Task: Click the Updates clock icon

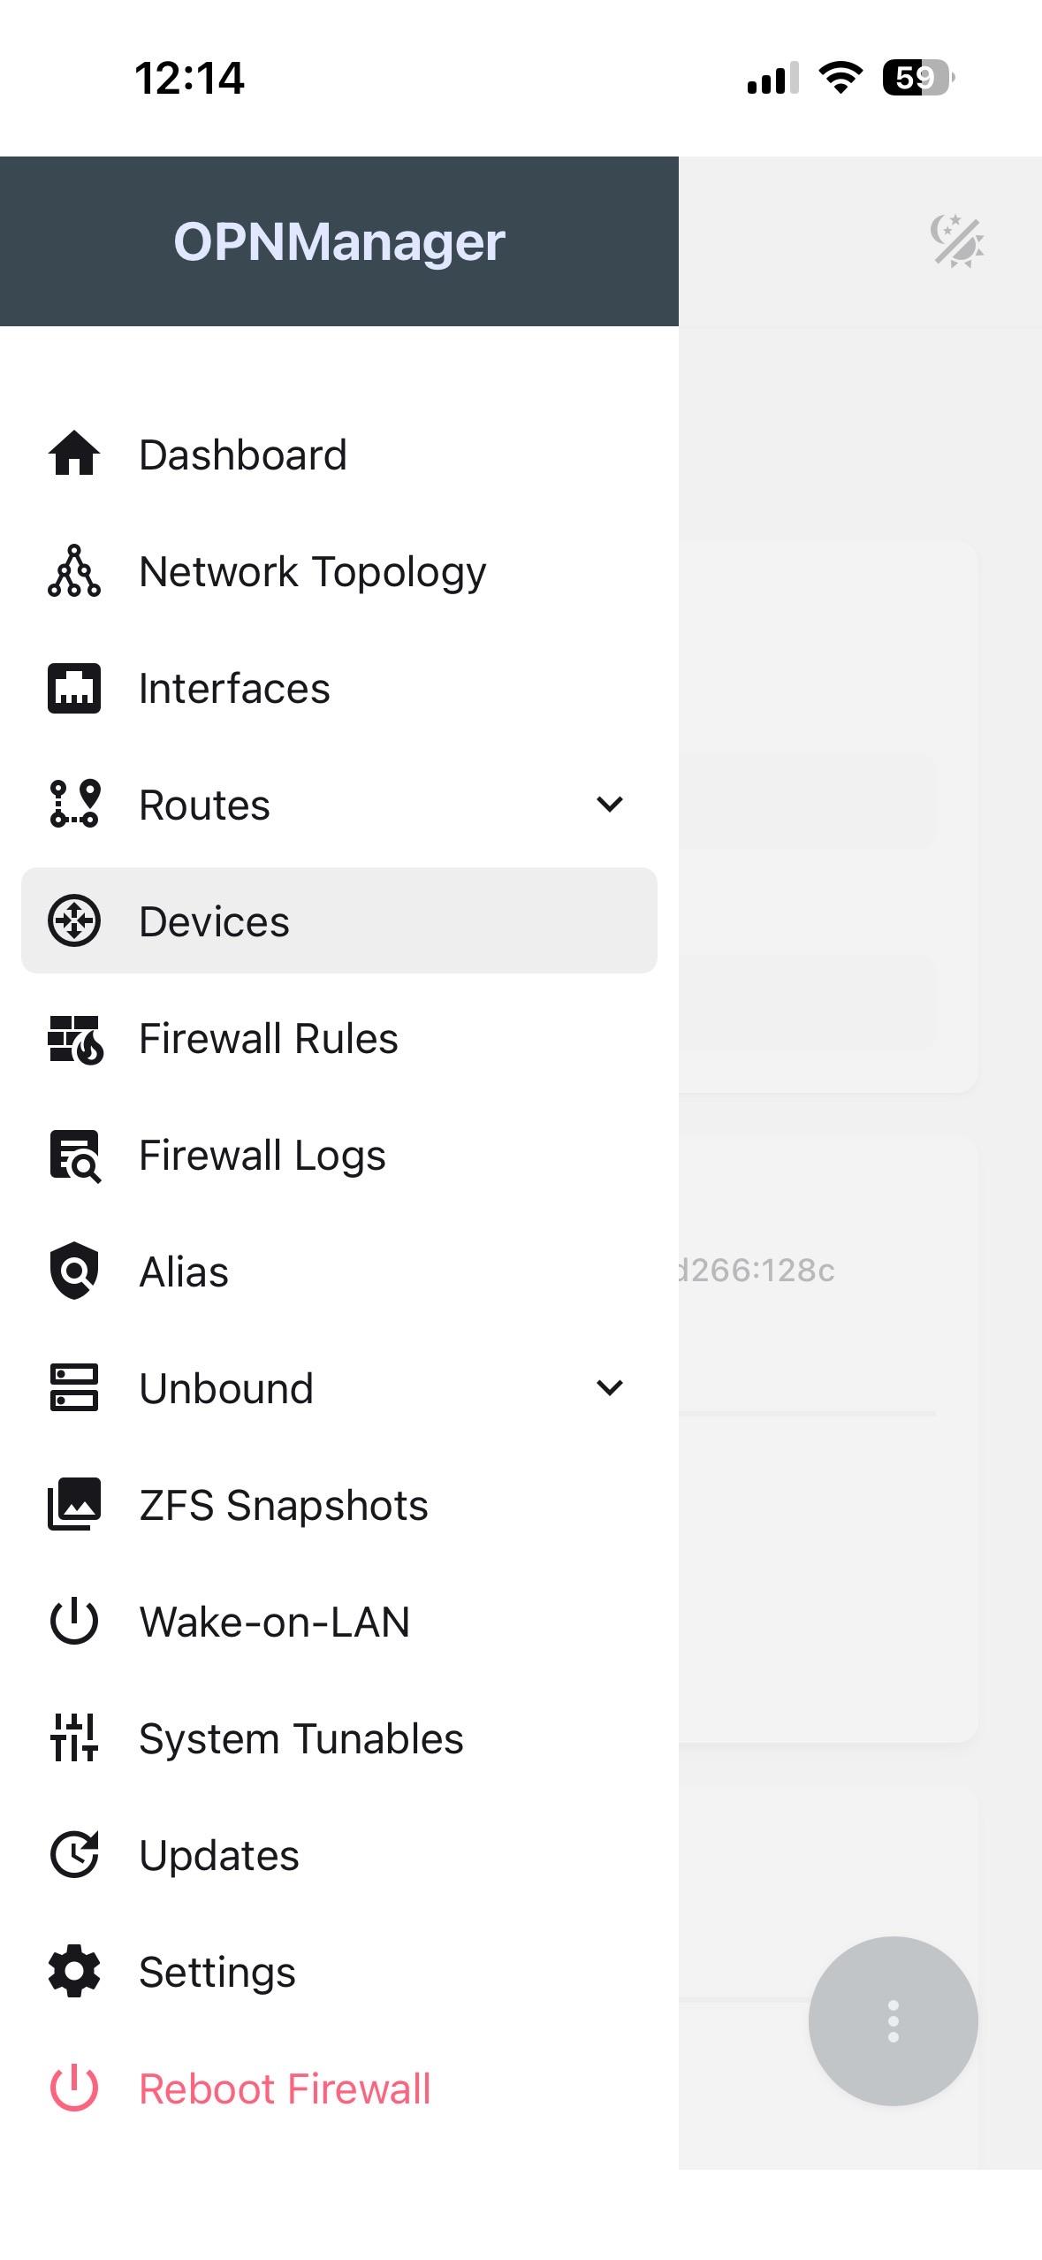Action: coord(74,1855)
